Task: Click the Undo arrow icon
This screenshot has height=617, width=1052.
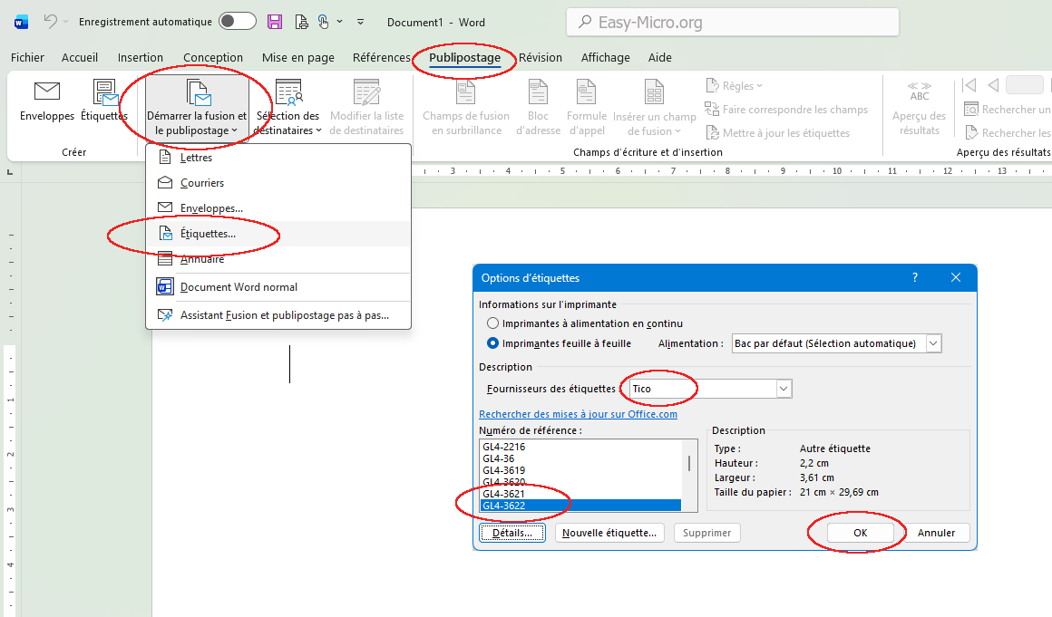Action: pos(51,22)
